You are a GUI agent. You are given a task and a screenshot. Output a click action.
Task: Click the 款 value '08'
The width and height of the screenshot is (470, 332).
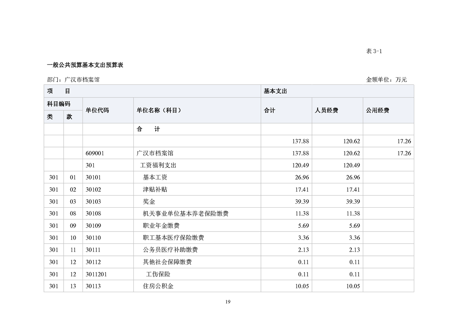tap(73, 214)
